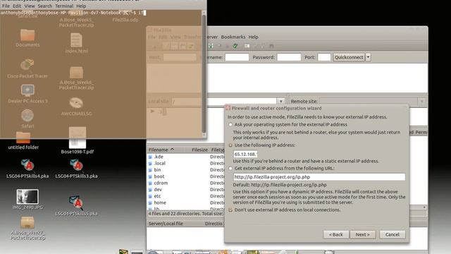Open the terminal Edit menu

[x=17, y=6]
